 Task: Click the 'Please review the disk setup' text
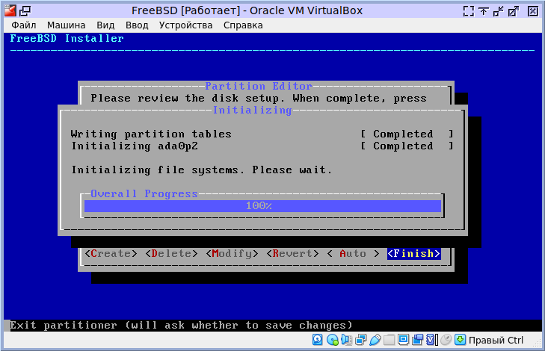click(259, 99)
